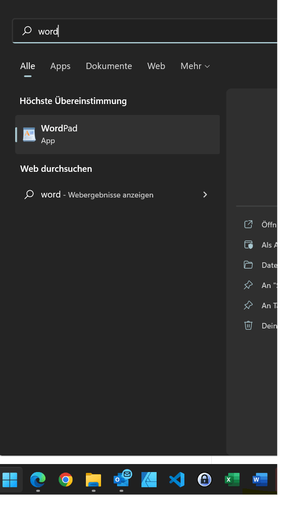The image size is (285, 507).
Task: Click the search field containing 'word'
Action: (x=145, y=31)
